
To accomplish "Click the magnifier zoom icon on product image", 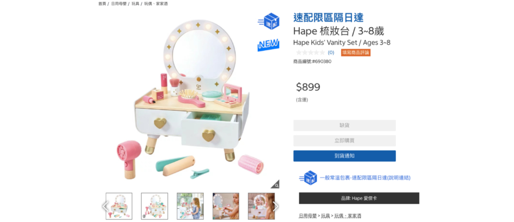I will 276,184.
